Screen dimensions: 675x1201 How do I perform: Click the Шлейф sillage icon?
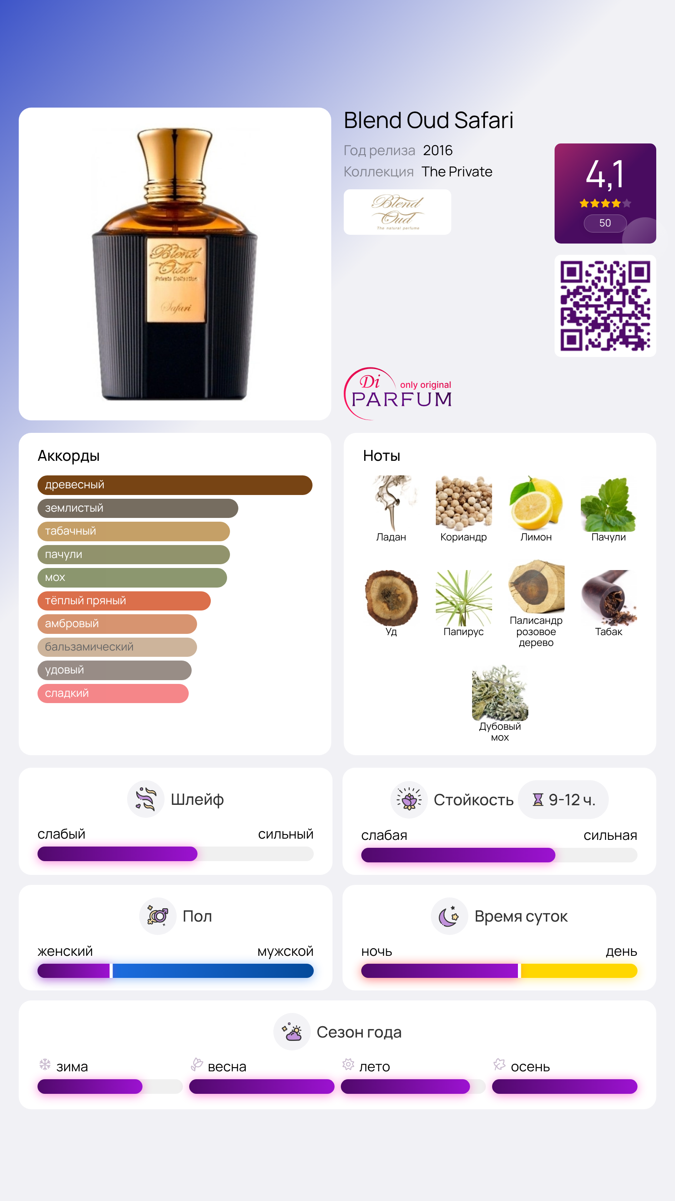(x=145, y=799)
